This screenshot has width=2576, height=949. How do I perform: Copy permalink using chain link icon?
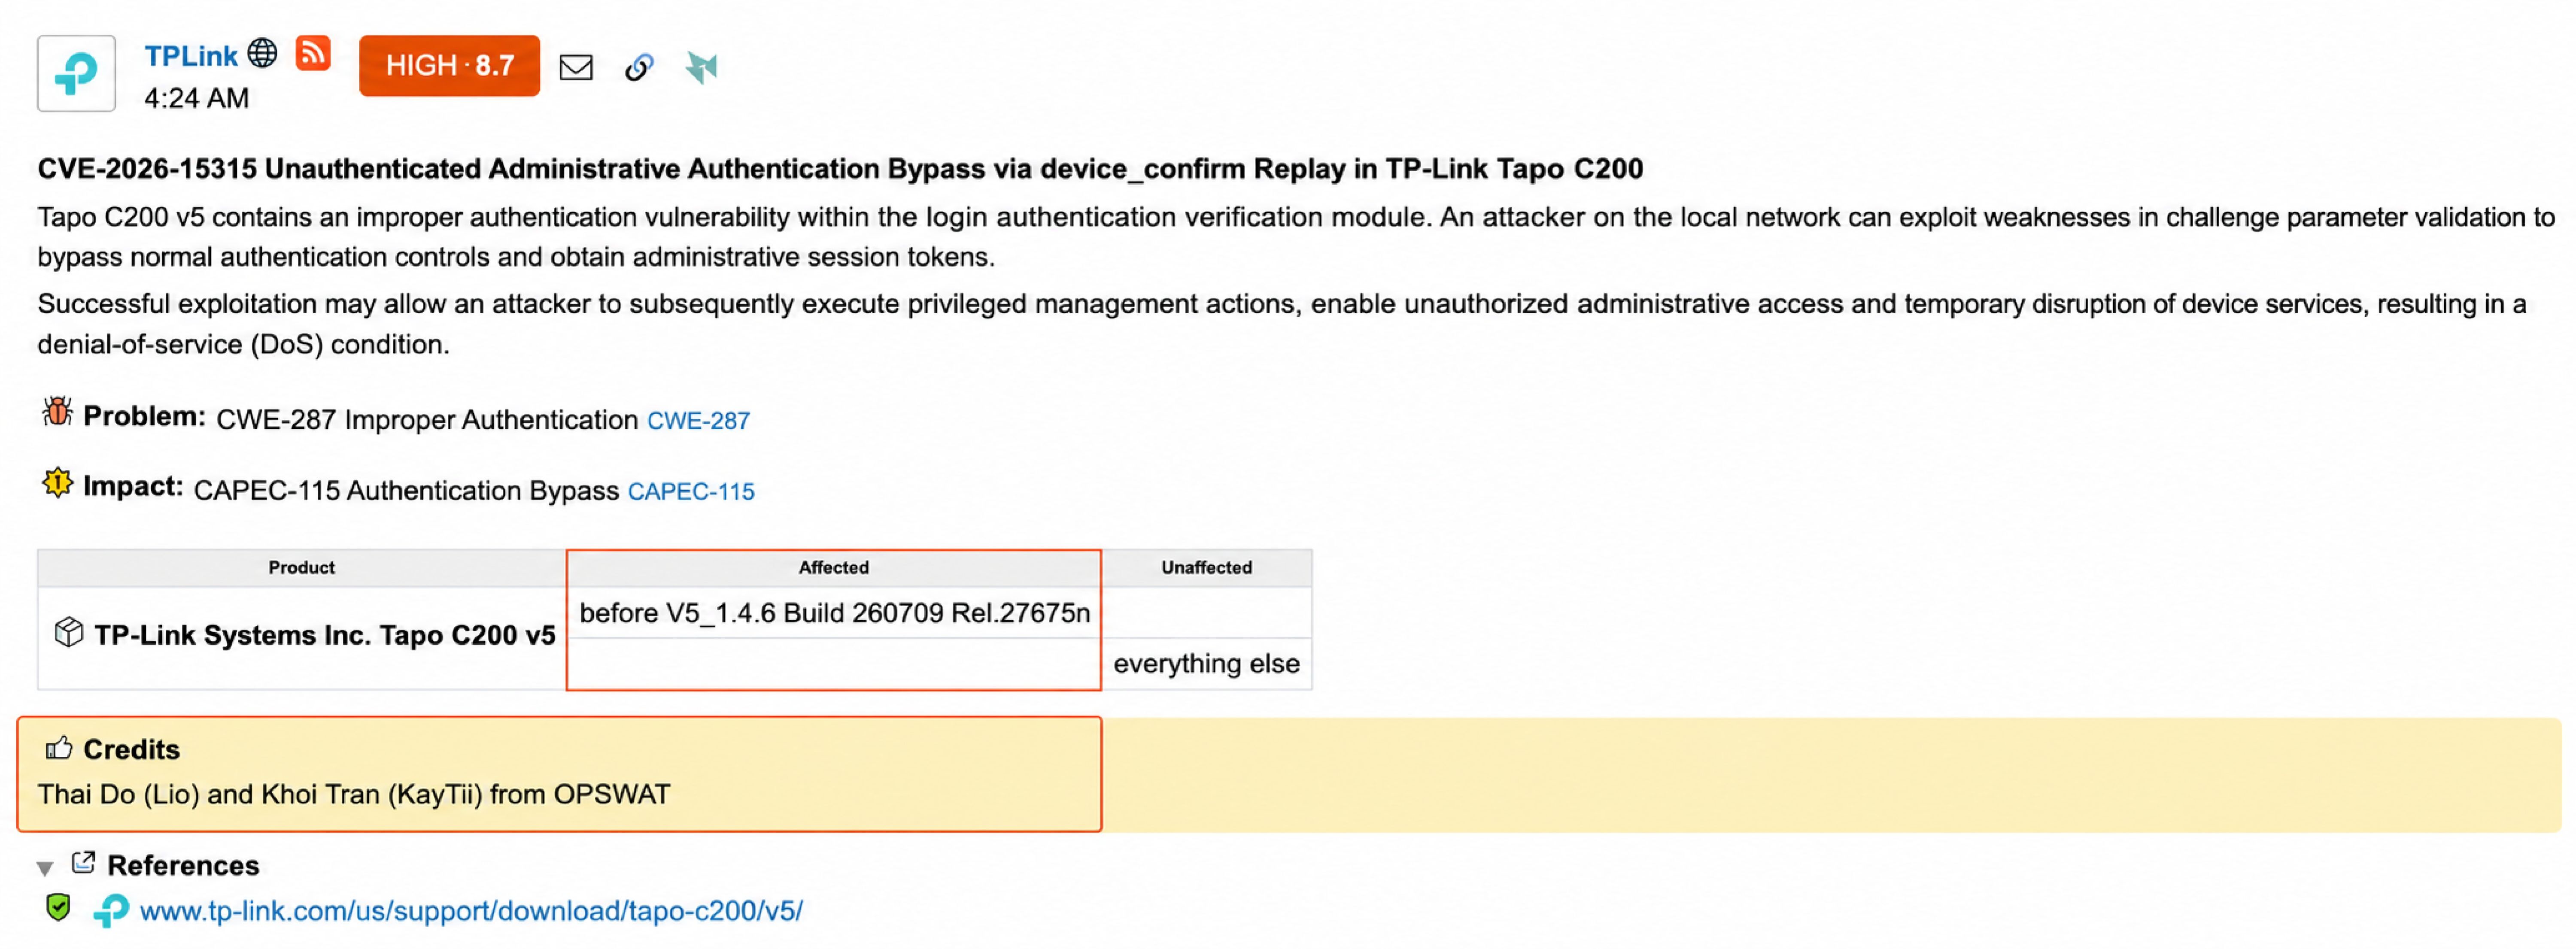(639, 67)
